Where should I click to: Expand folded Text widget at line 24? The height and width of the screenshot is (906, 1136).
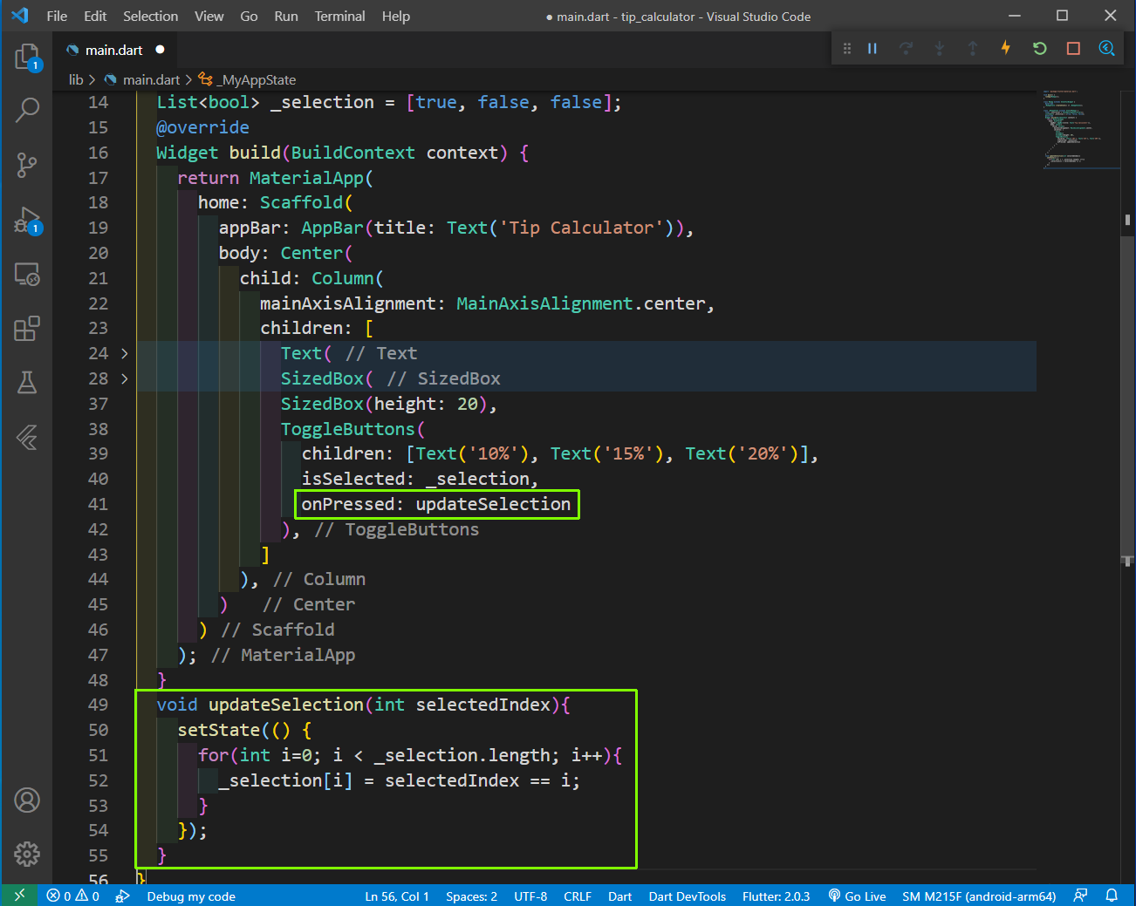[x=124, y=353]
